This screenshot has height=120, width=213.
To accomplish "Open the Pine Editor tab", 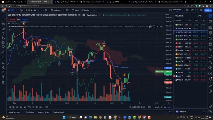I will pyautogui.click(x=30, y=112).
